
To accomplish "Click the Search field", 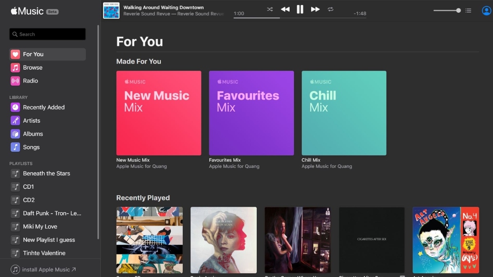I will (x=48, y=34).
